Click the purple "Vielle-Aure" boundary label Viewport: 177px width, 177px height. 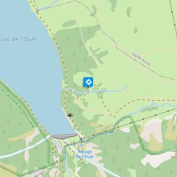[141, 59]
